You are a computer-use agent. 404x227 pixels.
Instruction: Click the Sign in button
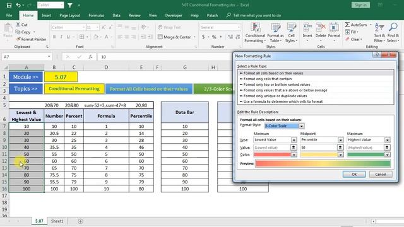(x=360, y=5)
